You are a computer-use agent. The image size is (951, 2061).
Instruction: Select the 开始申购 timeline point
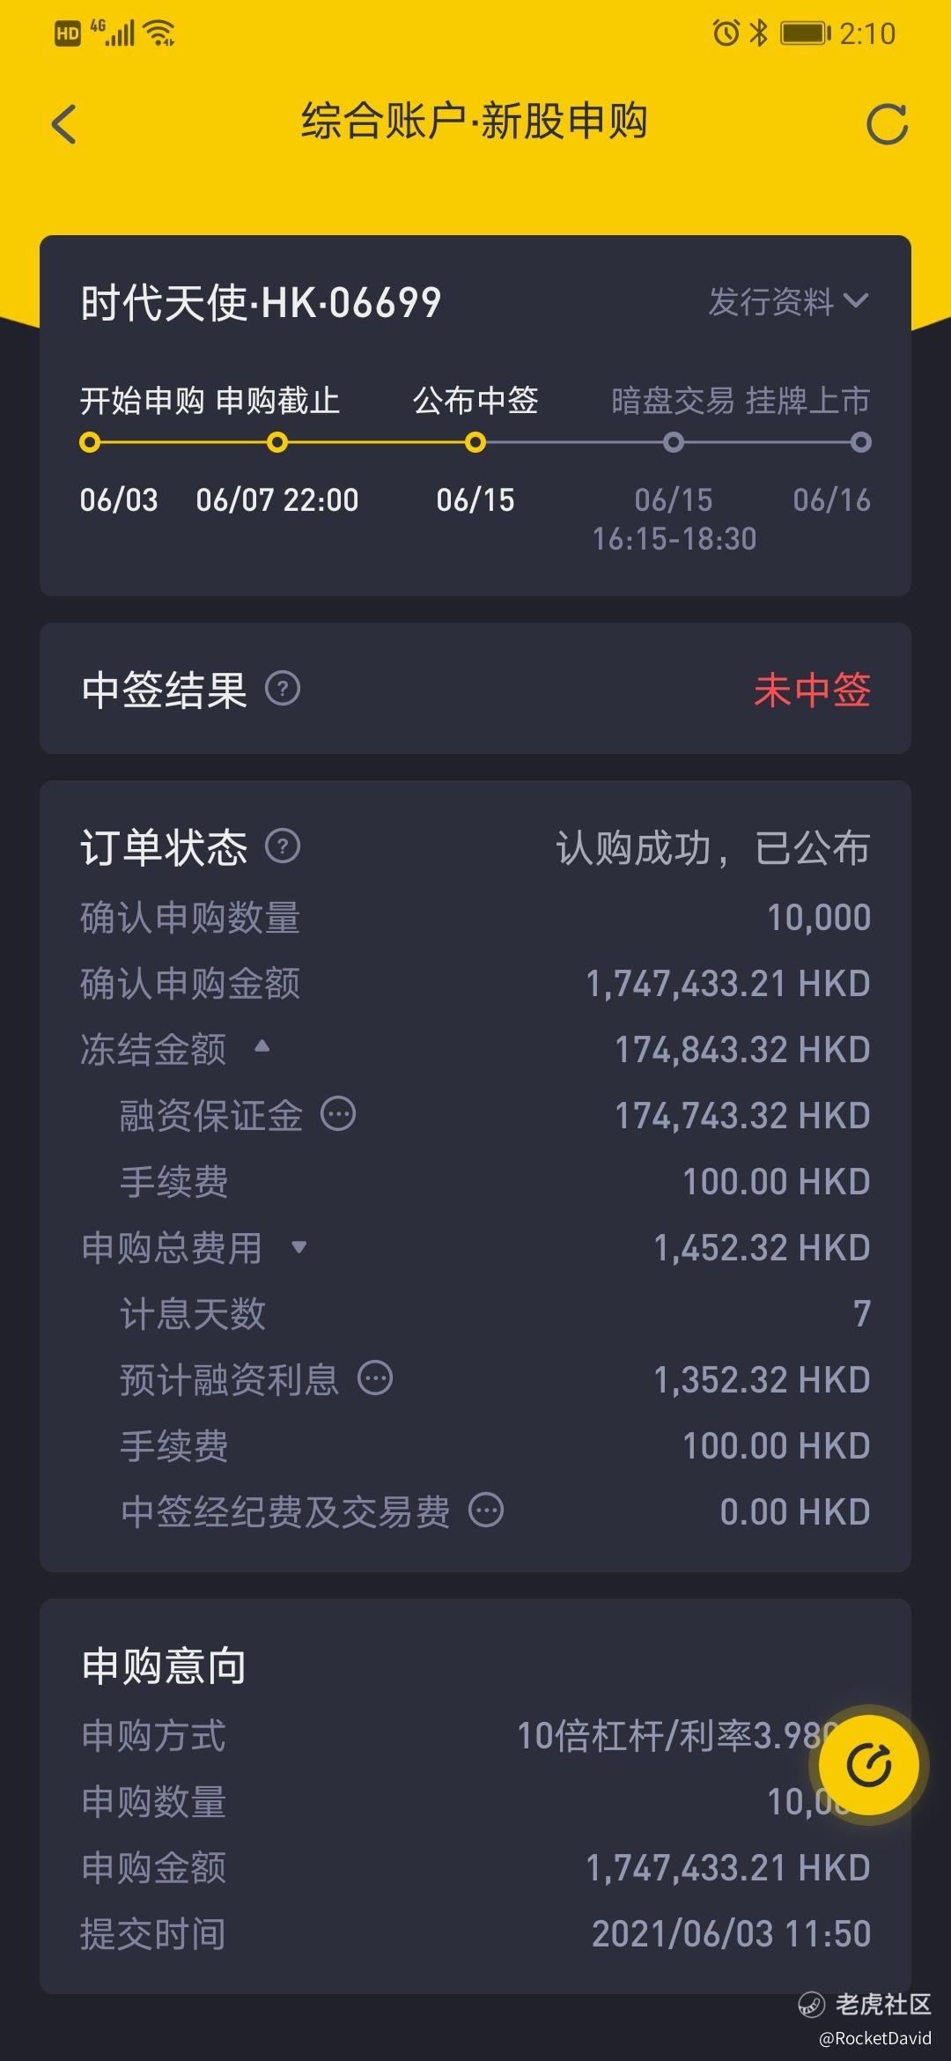[x=90, y=442]
